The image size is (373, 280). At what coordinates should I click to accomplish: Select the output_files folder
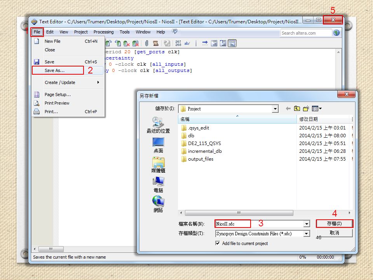197,159
